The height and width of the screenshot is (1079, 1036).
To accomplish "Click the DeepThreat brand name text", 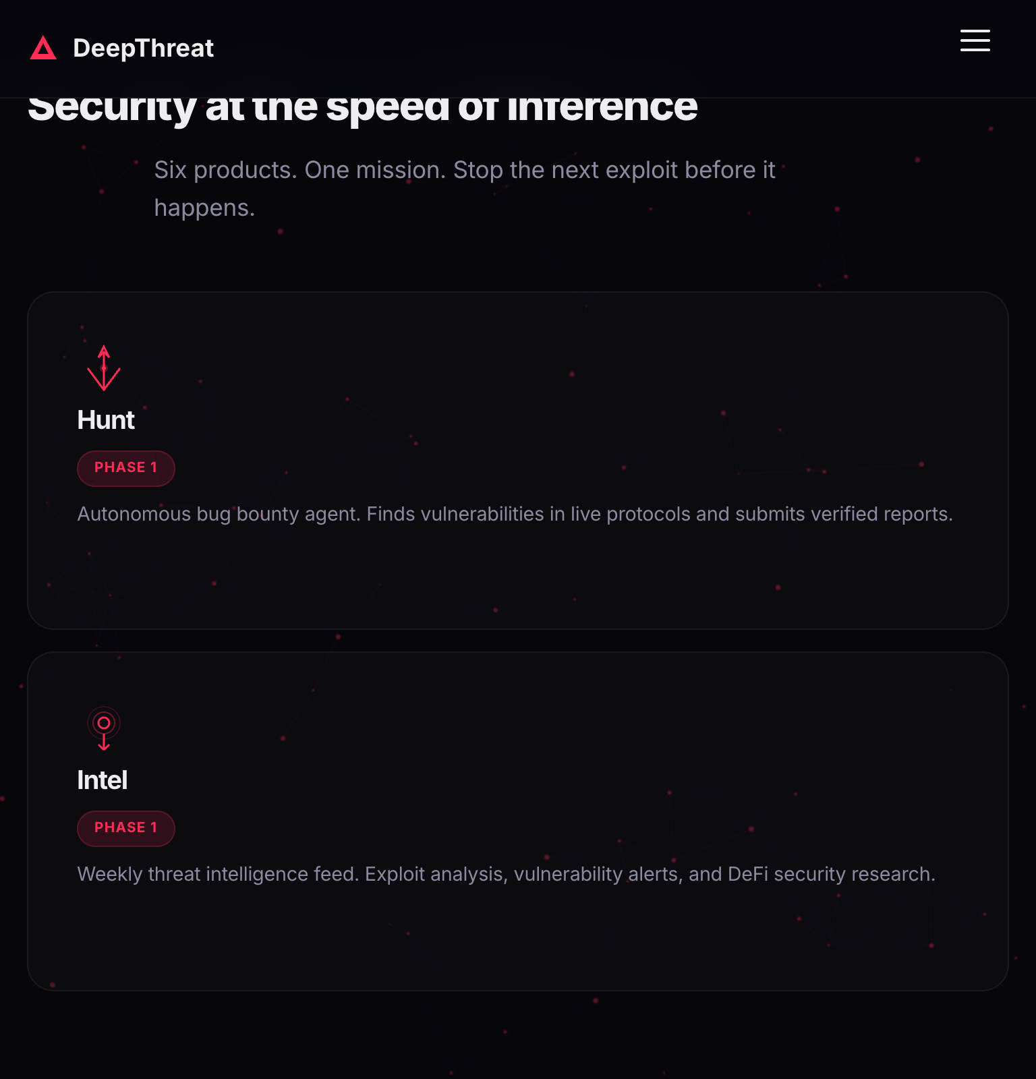I will (143, 48).
